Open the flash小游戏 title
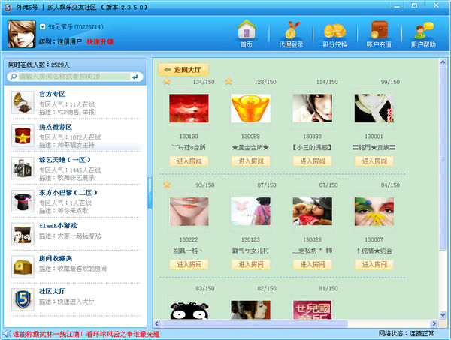451x340 pixels. point(58,226)
